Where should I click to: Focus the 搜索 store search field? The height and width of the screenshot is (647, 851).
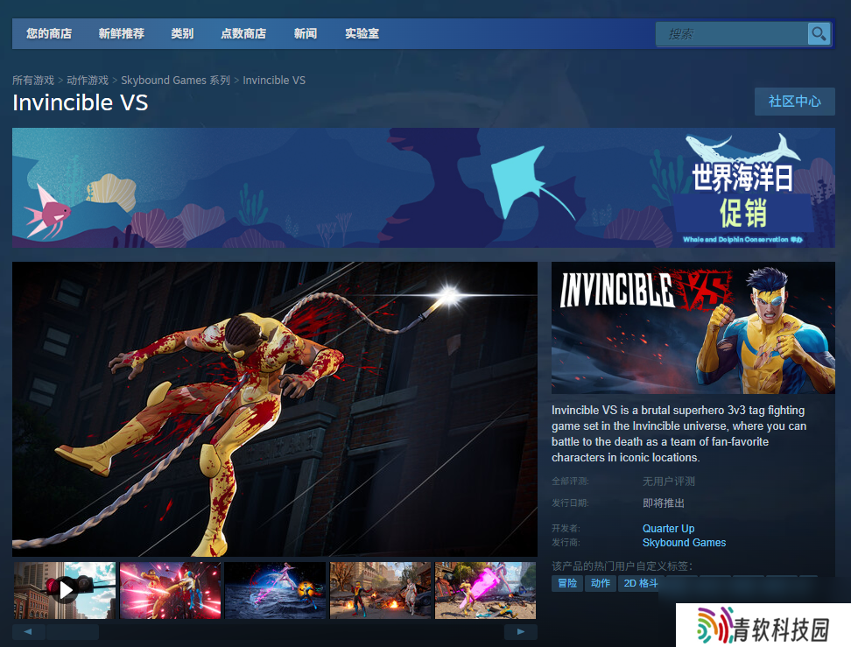732,34
